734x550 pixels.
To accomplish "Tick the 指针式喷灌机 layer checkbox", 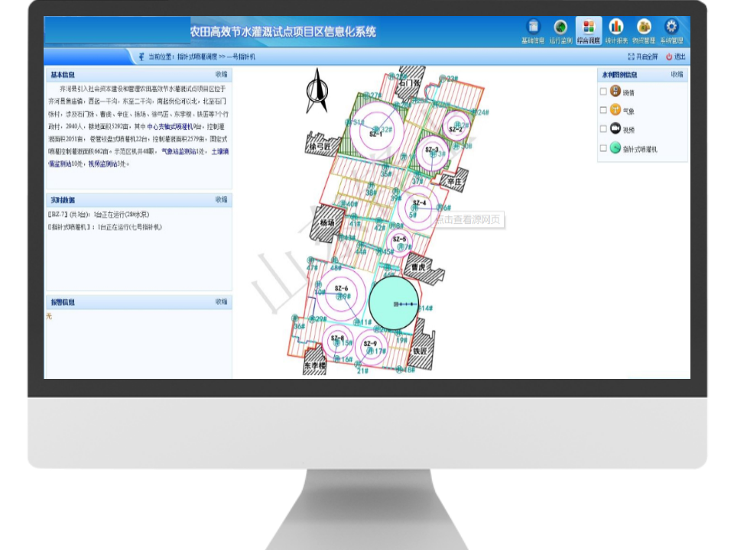I will click(603, 149).
